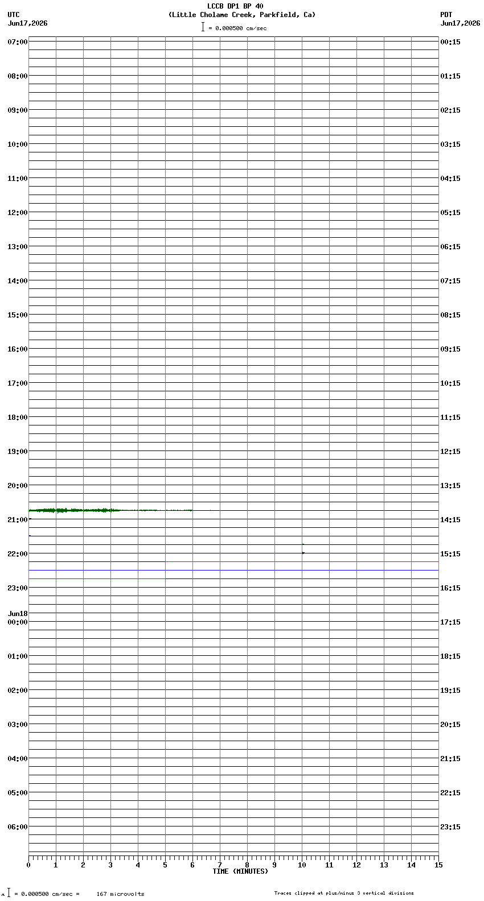Click the '7' minute axis tick label
The width and height of the screenshot is (484, 901).
coord(220,865)
